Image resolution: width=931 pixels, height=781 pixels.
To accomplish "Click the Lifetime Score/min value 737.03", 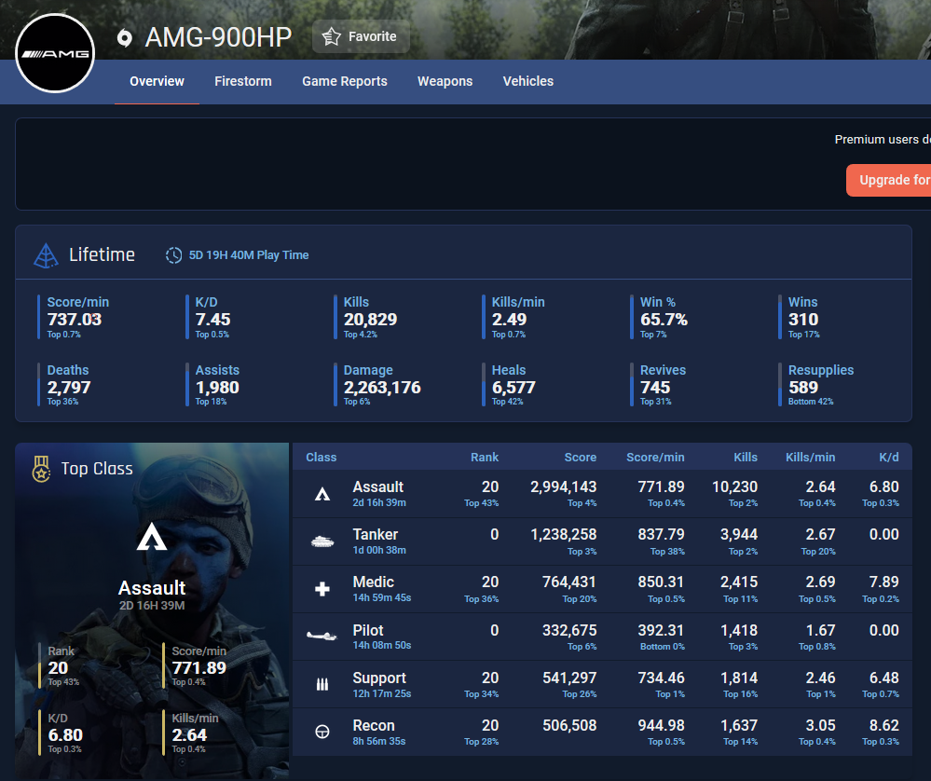I will coord(75,320).
